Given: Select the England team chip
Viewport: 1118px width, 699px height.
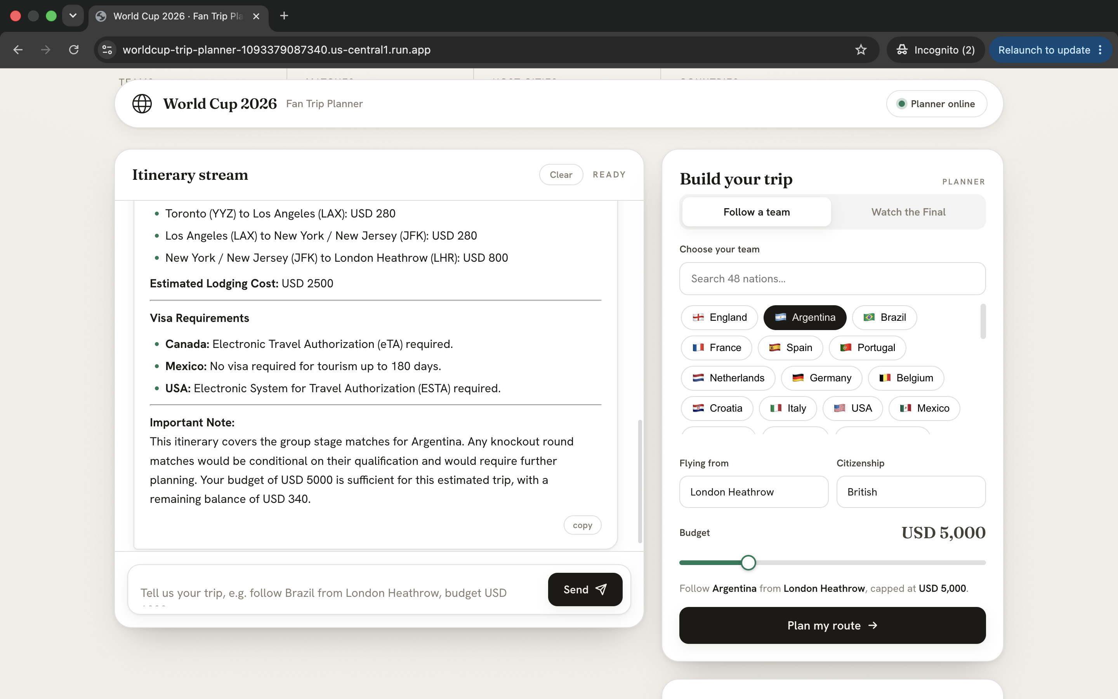Looking at the screenshot, I should coord(719,318).
